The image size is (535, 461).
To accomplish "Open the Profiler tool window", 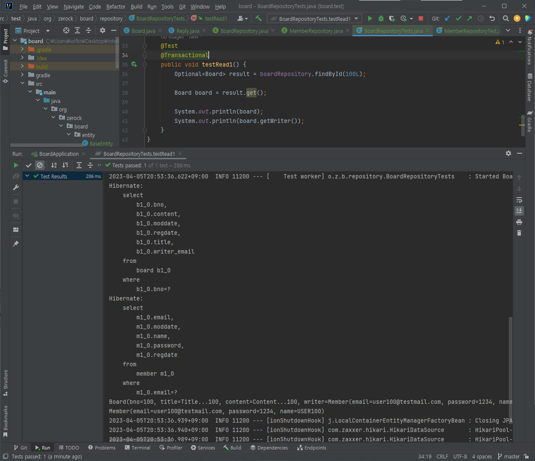I will point(171,448).
